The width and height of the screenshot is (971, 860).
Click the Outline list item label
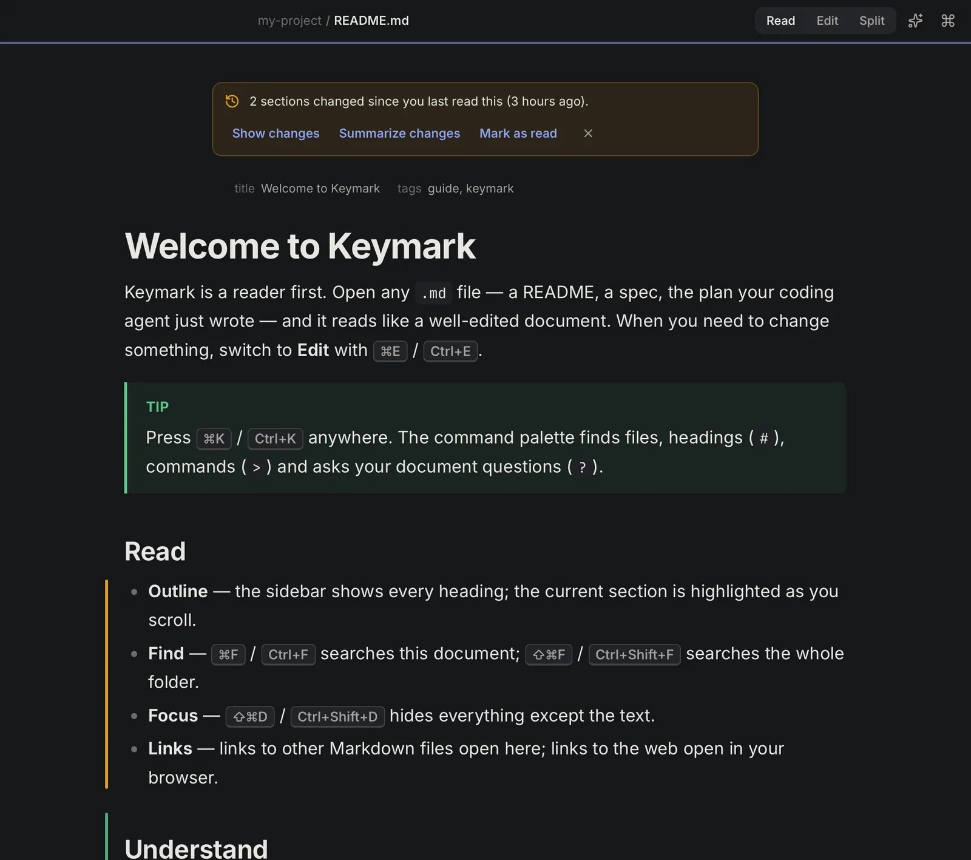(178, 591)
